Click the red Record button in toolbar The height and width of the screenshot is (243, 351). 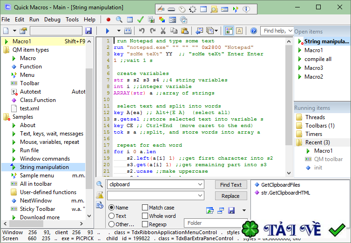point(108,20)
